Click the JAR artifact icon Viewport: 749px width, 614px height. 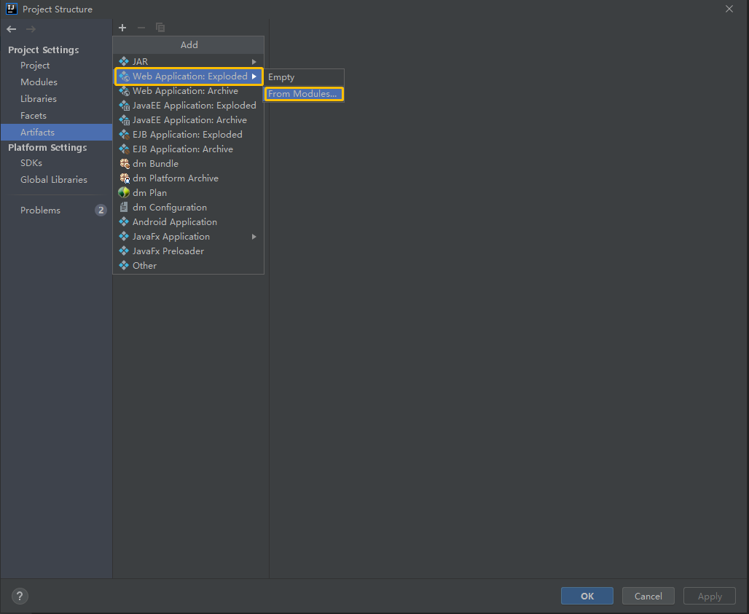tap(124, 61)
